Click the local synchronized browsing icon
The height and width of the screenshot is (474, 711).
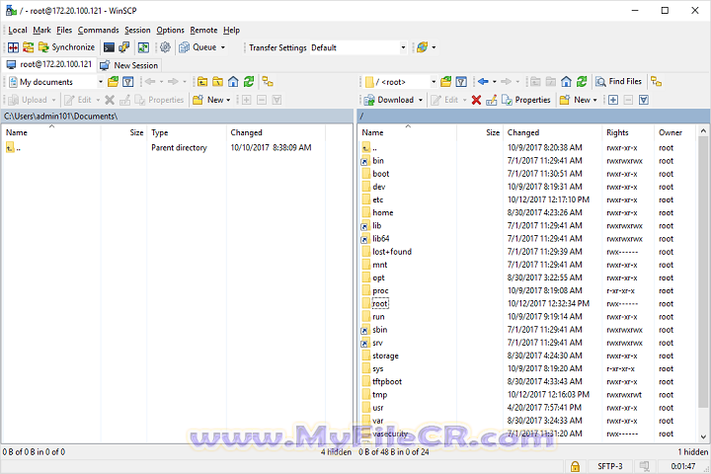[268, 82]
